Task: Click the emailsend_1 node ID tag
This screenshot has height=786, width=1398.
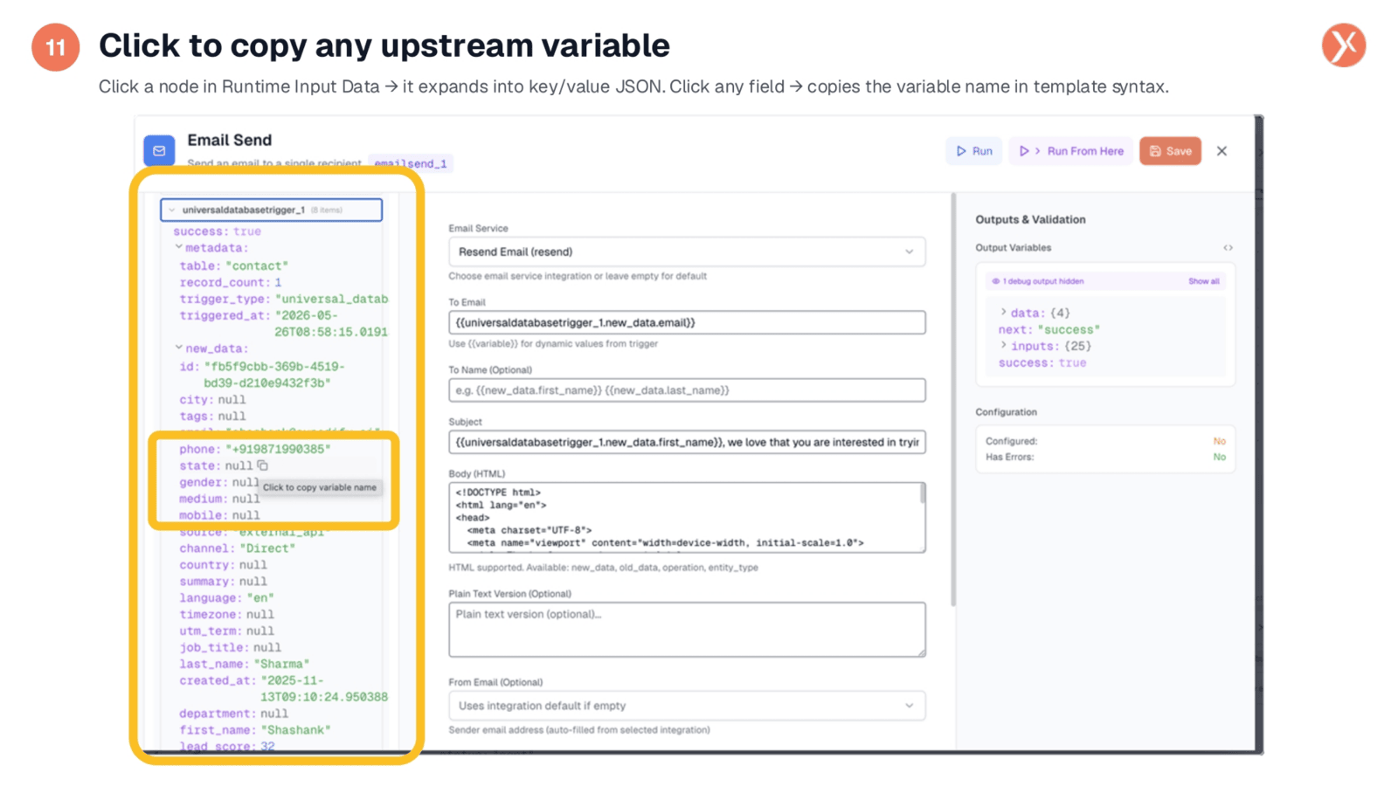Action: click(411, 163)
